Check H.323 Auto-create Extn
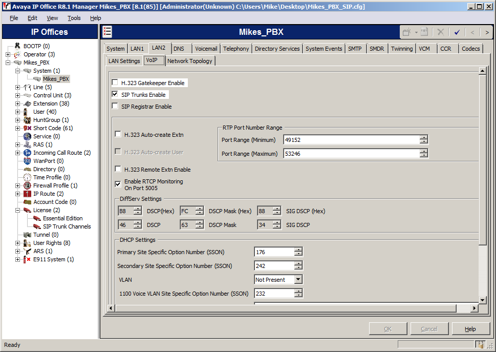Viewport: 496px width, 352px height. pos(118,134)
